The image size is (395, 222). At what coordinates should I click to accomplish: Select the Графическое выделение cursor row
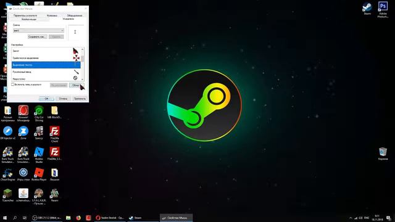[x=46, y=58]
